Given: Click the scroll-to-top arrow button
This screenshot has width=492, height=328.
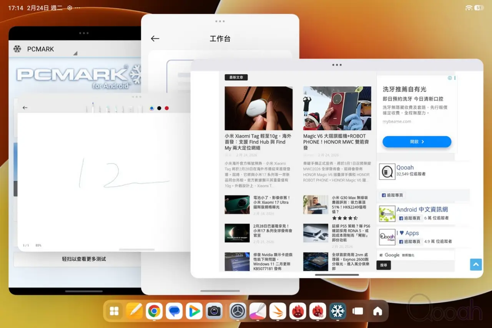Looking at the screenshot, I should point(475,264).
